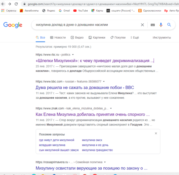Search мизулина гражданство
The height and width of the screenshot is (175, 179).
pos(98,150)
